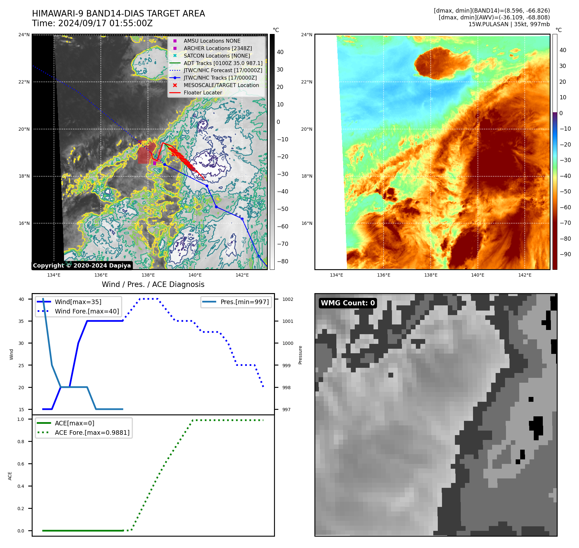579x548 pixels.
Task: Select the JTWC/NHC Tracks blue dot-line legend symbol
Action: pos(175,78)
